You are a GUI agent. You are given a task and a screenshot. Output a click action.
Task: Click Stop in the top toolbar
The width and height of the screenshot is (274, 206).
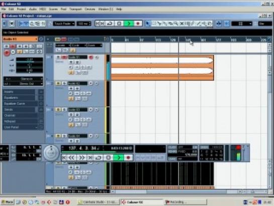pos(119,24)
